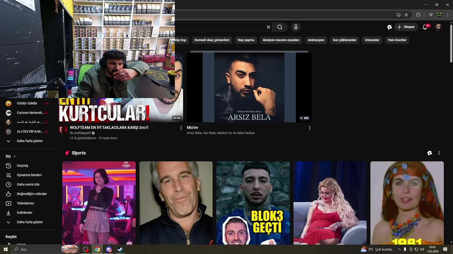The width and height of the screenshot is (453, 254).
Task: Open Shorts section three-dot menu
Action: tap(439, 153)
